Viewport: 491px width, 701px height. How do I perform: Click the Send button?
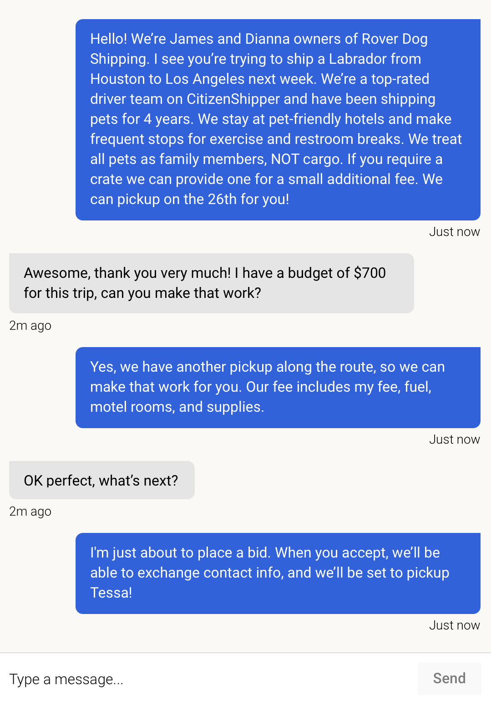(x=449, y=678)
